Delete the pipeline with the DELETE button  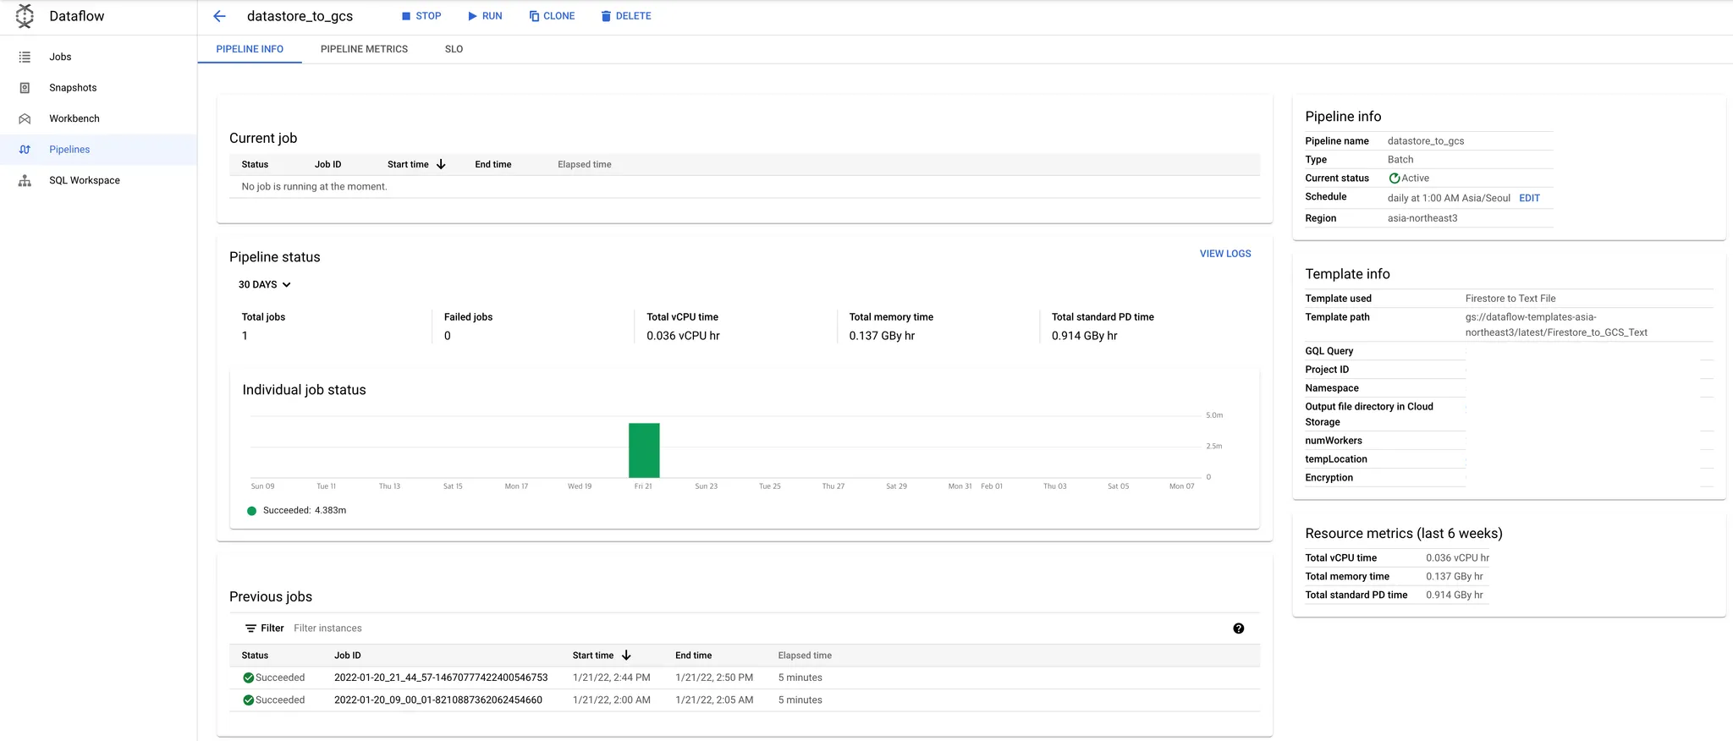click(626, 16)
